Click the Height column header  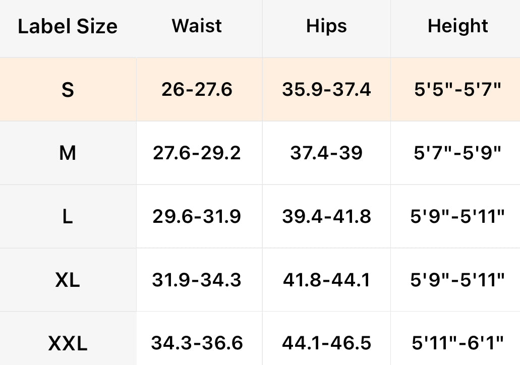tap(457, 26)
